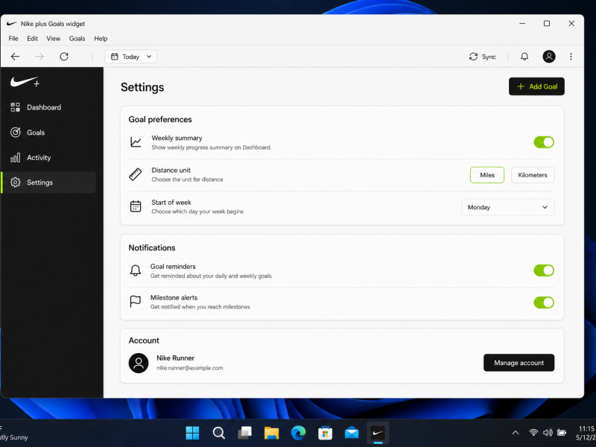Click the Manage account button
596x447 pixels.
tap(519, 363)
